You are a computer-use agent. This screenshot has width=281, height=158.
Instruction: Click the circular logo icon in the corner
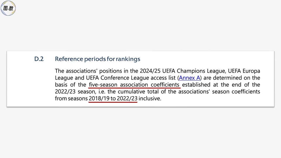(8, 8)
